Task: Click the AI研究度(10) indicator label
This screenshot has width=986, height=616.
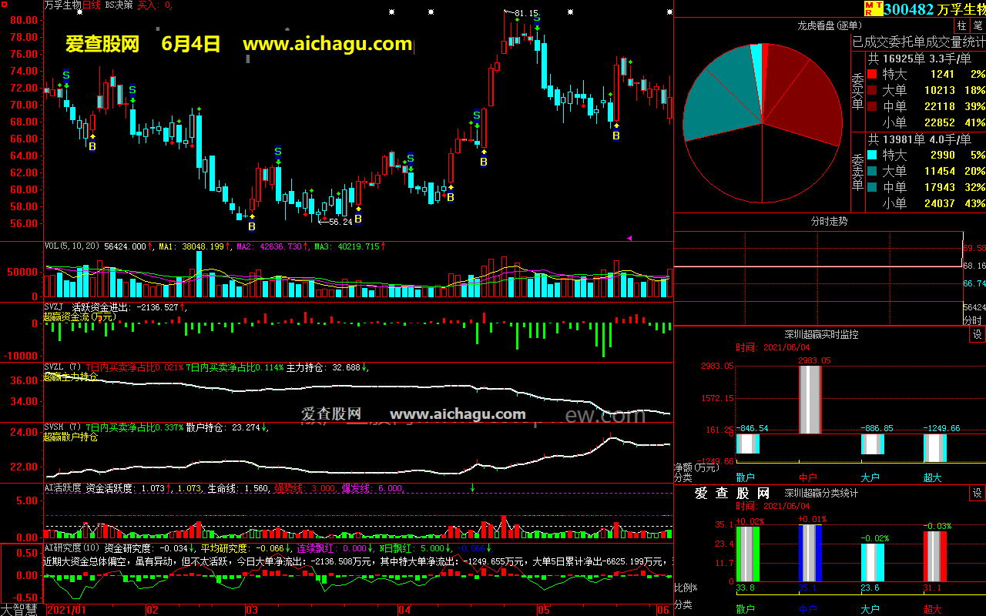Action: coord(72,548)
